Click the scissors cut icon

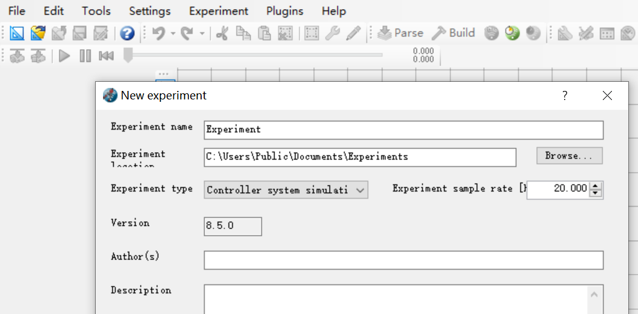[x=222, y=33]
